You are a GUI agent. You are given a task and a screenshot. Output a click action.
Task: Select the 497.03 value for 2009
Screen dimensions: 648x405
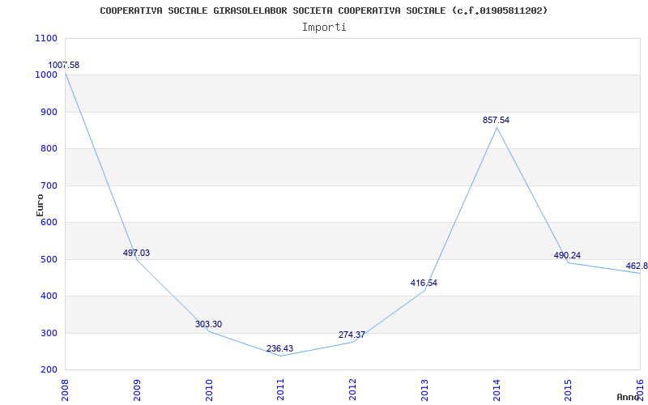(x=136, y=253)
